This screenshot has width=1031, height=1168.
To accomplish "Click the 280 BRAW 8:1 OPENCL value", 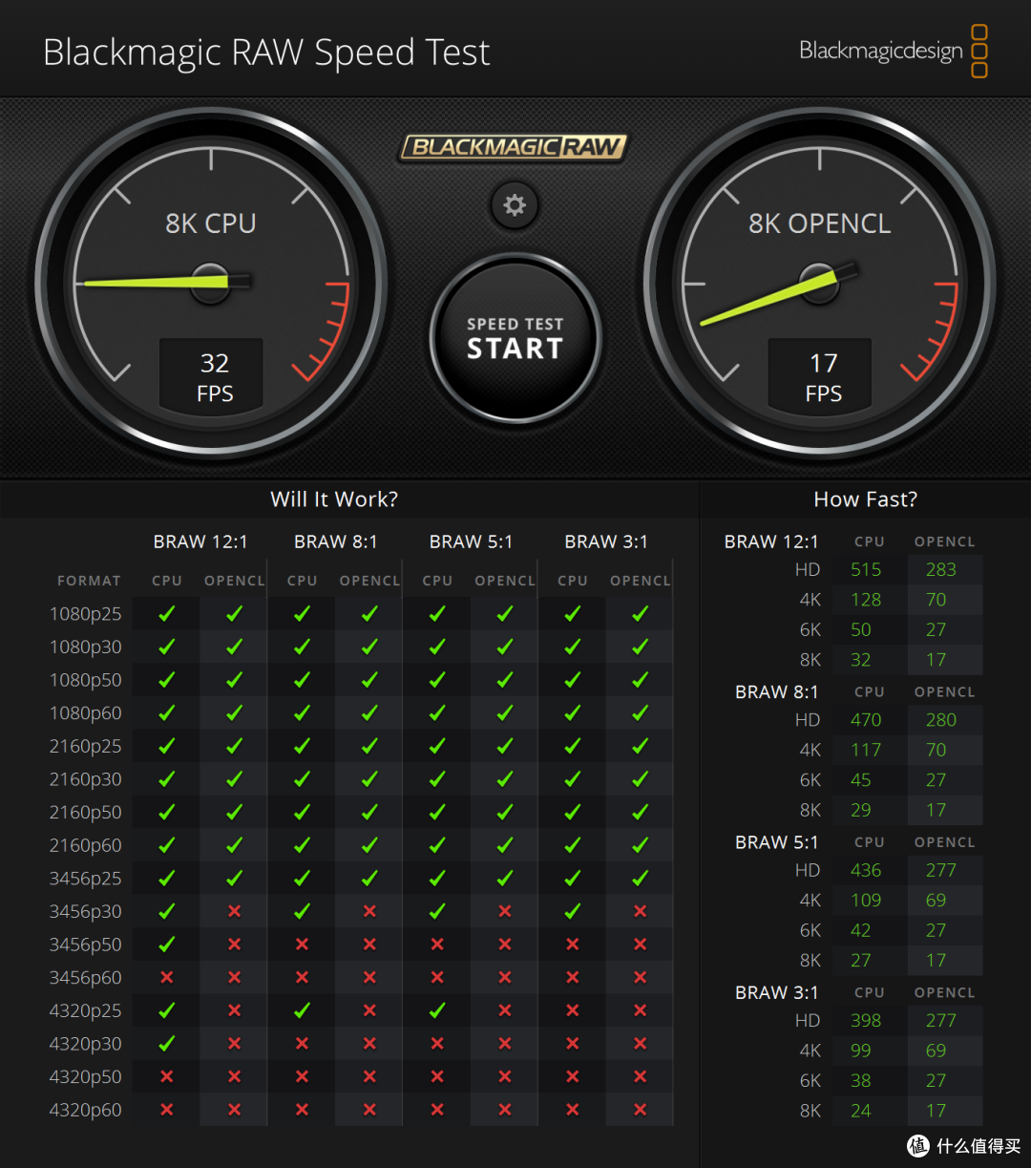I will 940,719.
